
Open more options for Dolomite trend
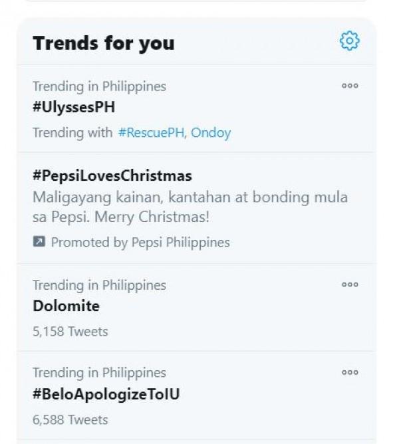350,284
